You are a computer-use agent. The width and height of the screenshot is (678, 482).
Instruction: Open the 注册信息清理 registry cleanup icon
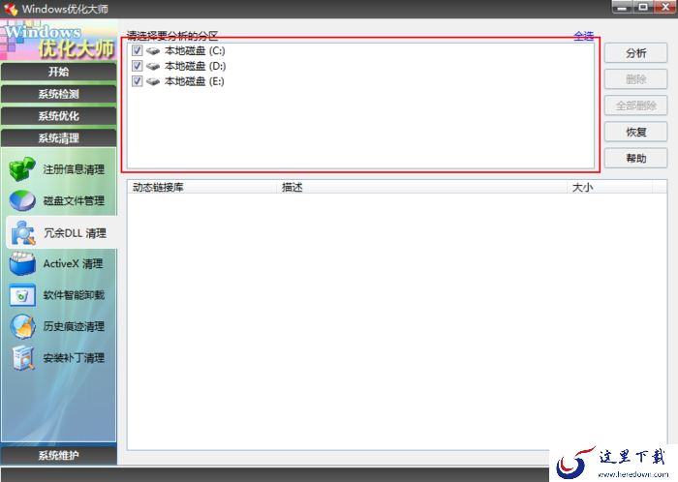click(x=22, y=168)
